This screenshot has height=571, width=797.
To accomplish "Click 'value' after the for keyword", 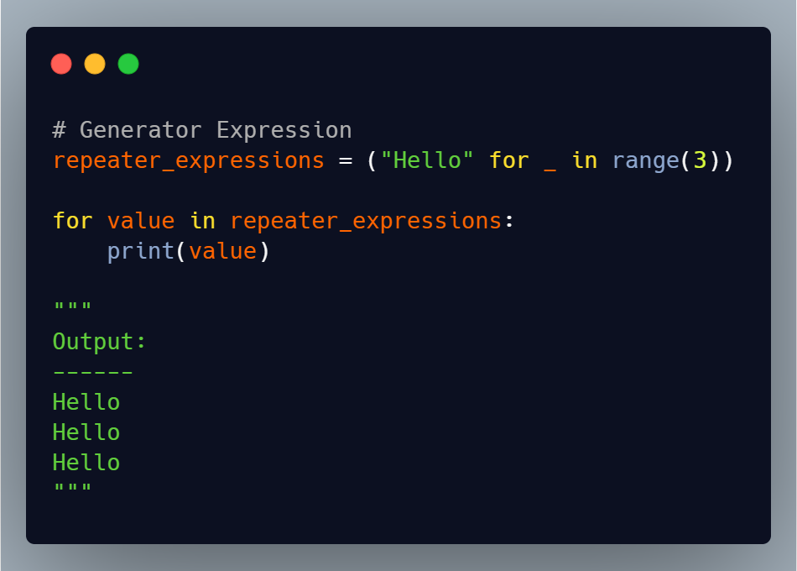I will [x=141, y=221].
